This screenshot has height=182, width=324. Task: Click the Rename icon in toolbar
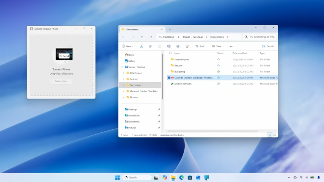169,46
